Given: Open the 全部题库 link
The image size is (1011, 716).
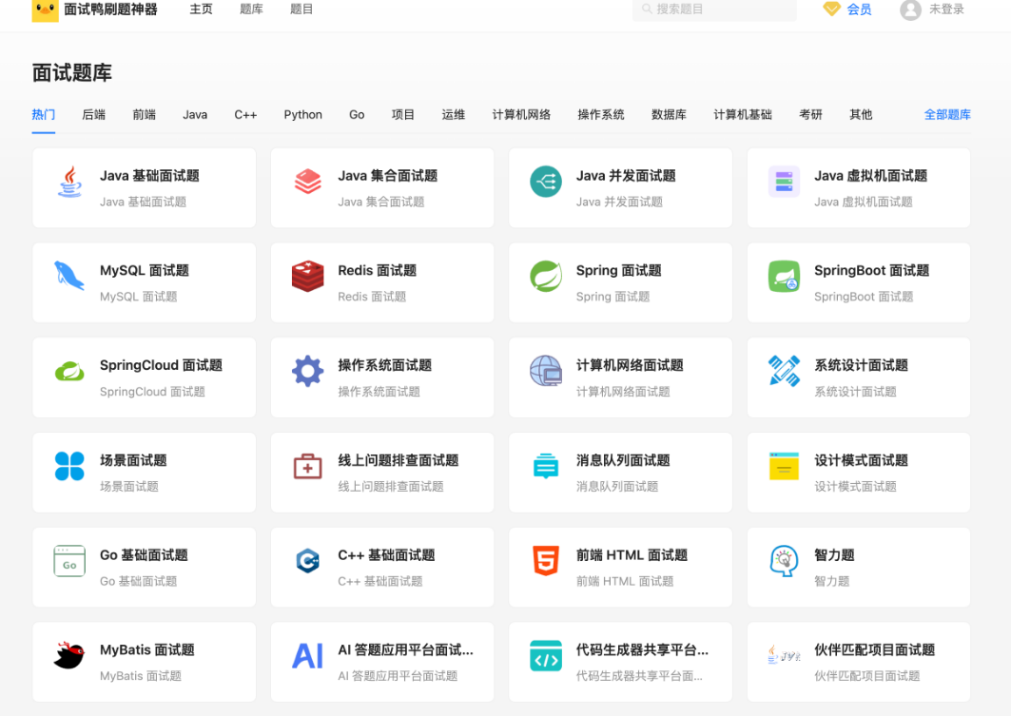Looking at the screenshot, I should tap(947, 115).
